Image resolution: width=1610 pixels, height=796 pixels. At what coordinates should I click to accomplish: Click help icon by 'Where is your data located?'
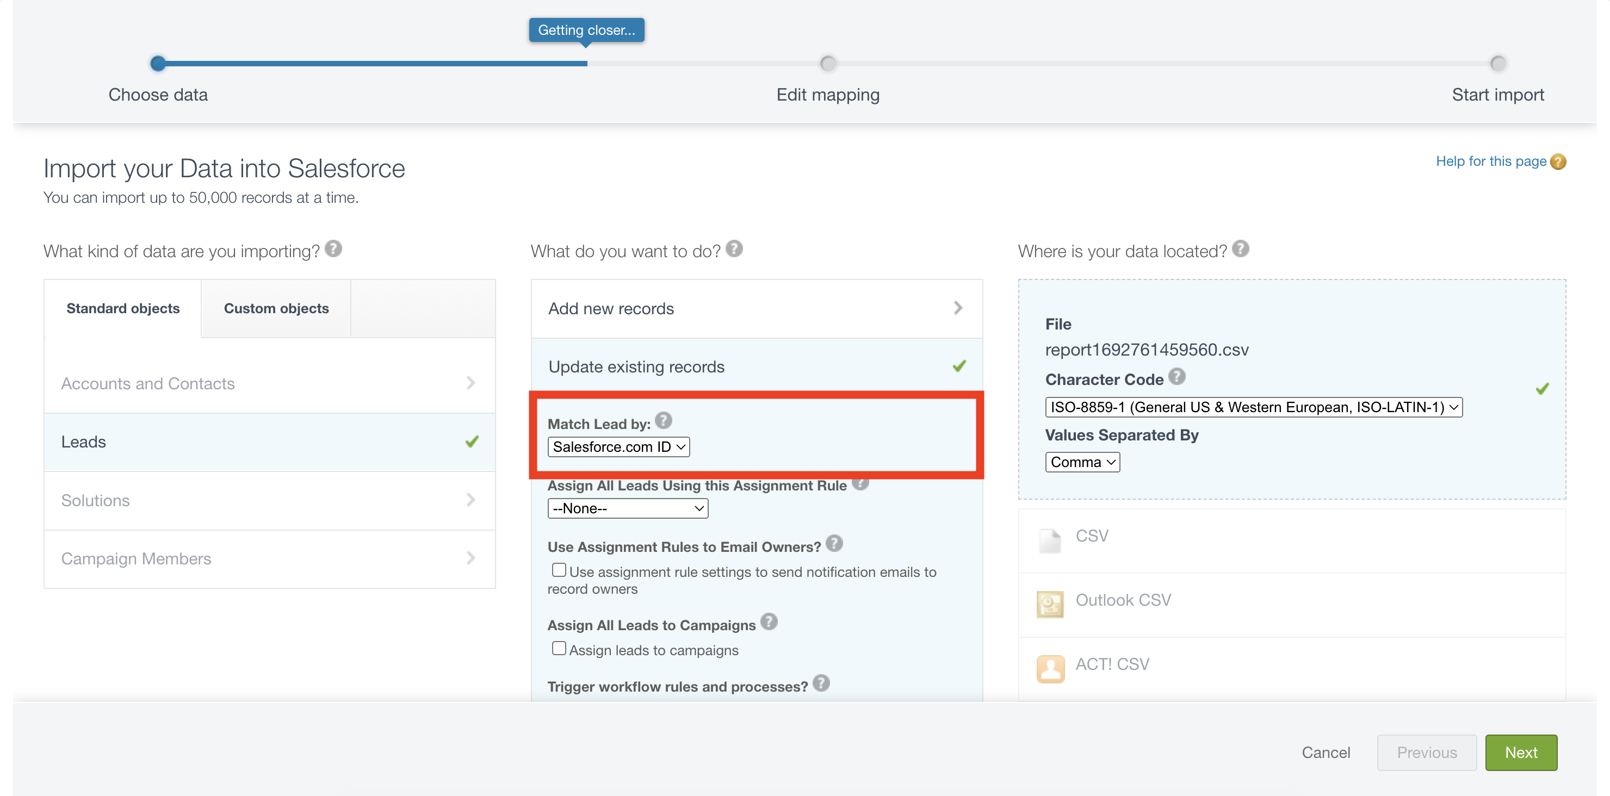click(x=1240, y=248)
